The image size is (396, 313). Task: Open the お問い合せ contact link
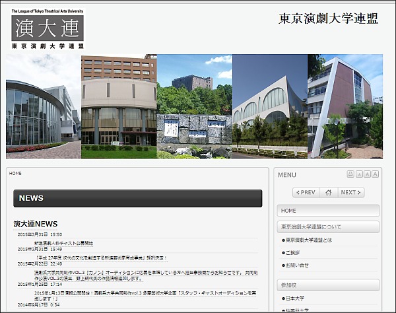pos(297,265)
